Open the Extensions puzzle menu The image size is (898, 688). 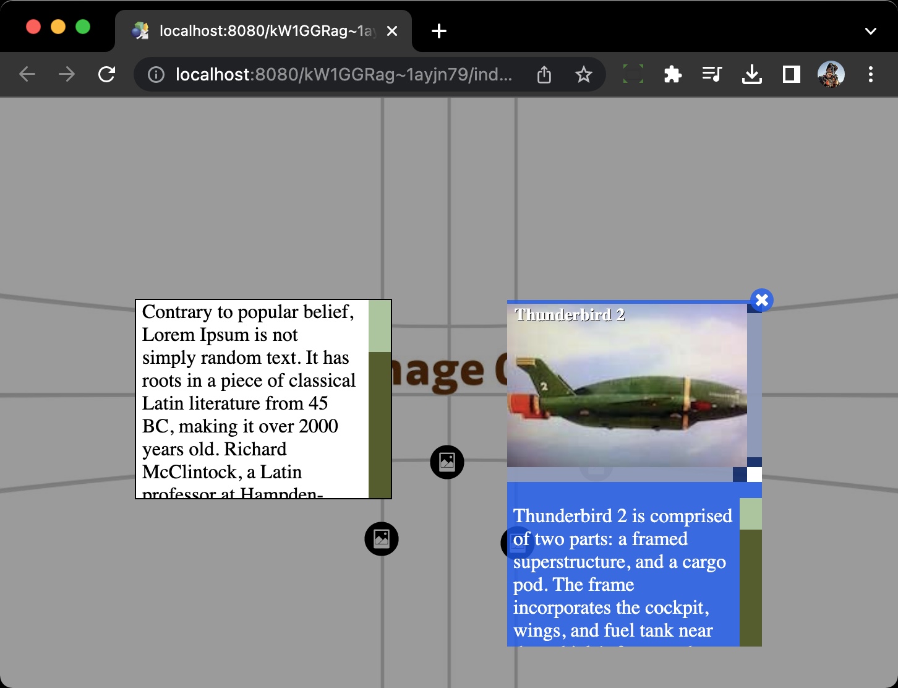coord(672,75)
